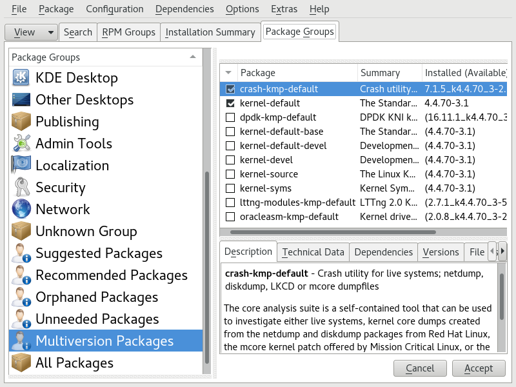Click the Orphaned Packages person icon
516x387 pixels.
pyautogui.click(x=21, y=297)
